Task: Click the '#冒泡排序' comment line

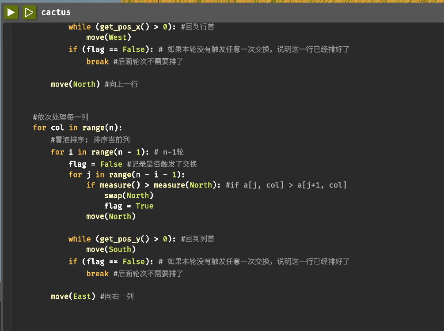Action: [90, 140]
